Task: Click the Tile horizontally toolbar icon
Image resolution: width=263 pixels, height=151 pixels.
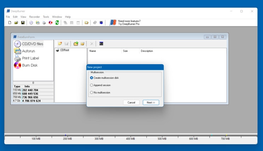Action: tap(72, 23)
